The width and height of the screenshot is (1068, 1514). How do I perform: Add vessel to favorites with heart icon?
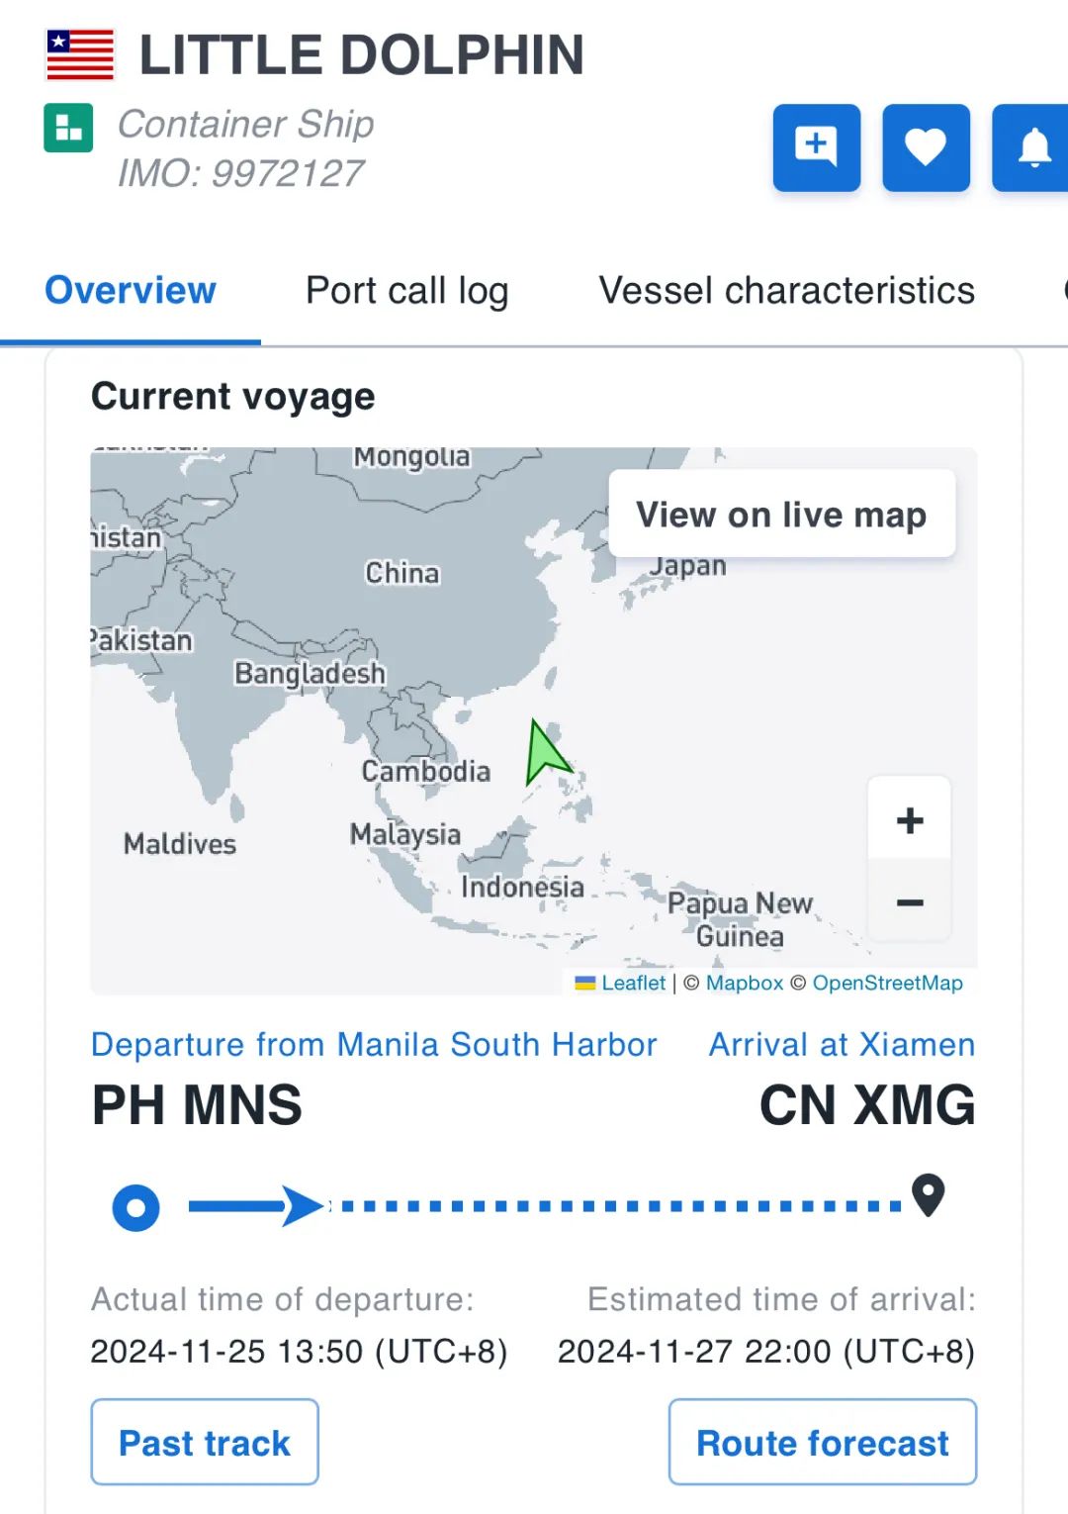click(x=926, y=147)
